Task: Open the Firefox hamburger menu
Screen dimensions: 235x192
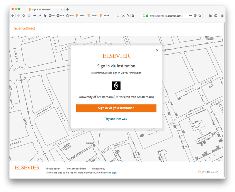Action: coord(222,15)
